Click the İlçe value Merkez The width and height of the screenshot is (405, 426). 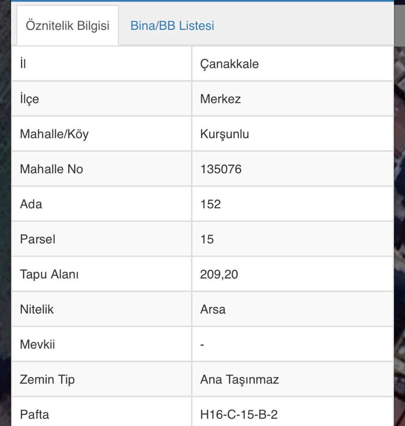click(x=220, y=99)
